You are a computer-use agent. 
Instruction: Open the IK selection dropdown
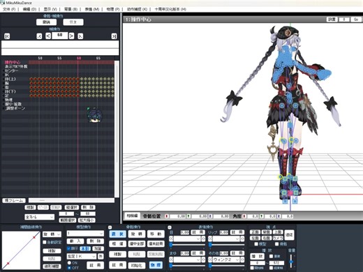click(x=81, y=256)
